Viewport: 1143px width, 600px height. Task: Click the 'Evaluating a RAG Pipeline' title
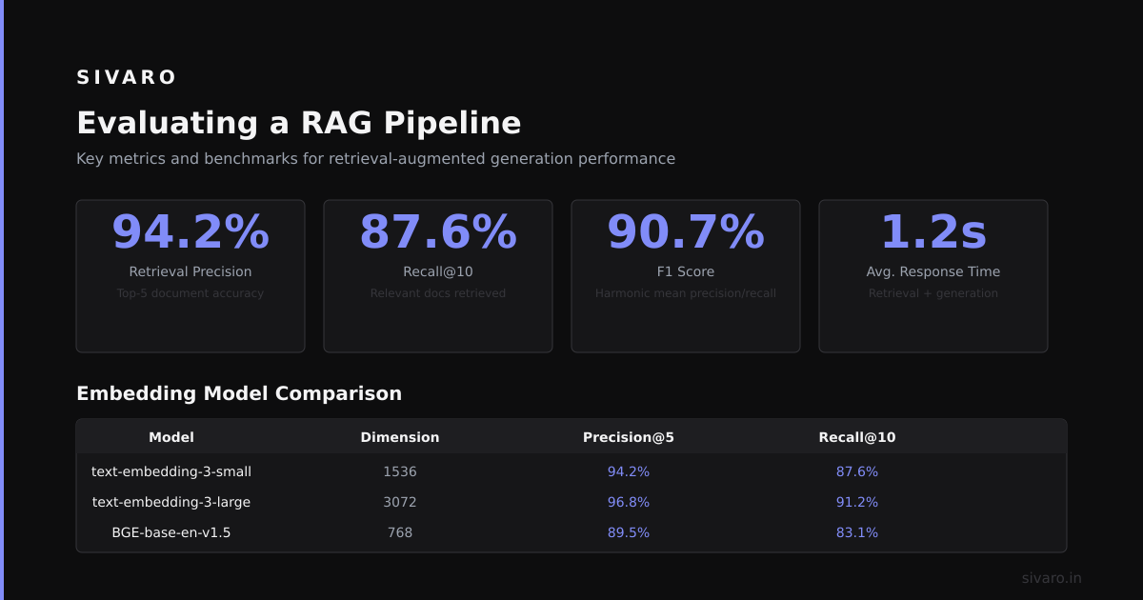(x=299, y=124)
